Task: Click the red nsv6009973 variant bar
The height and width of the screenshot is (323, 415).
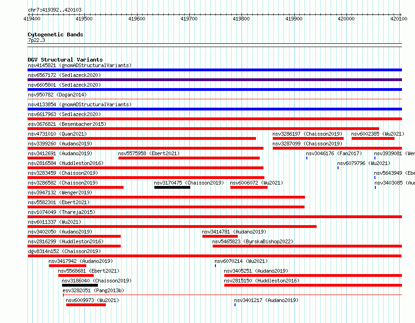Action: coord(86,305)
